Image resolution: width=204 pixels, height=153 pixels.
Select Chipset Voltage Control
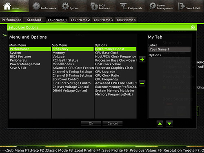[x=73, y=87]
